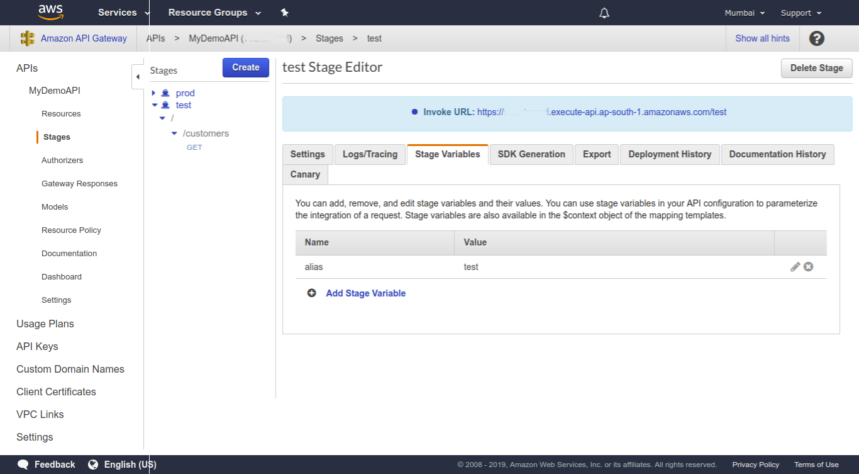
Task: Open the SDK Generation tab
Action: [x=531, y=154]
